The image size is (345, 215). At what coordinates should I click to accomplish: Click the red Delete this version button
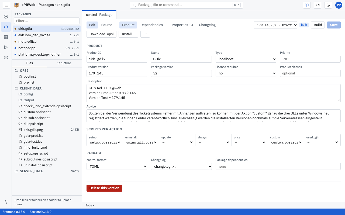pos(104,188)
